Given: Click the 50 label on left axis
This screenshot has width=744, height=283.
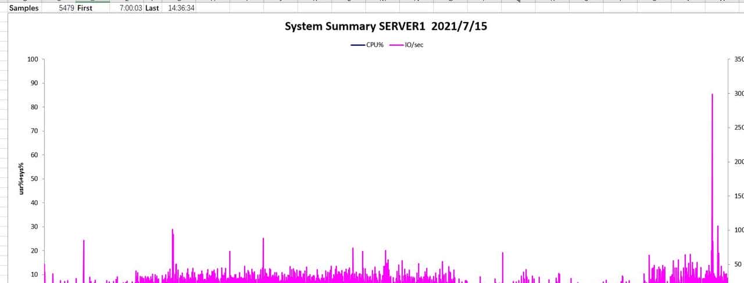Looking at the screenshot, I should click(x=34, y=179).
